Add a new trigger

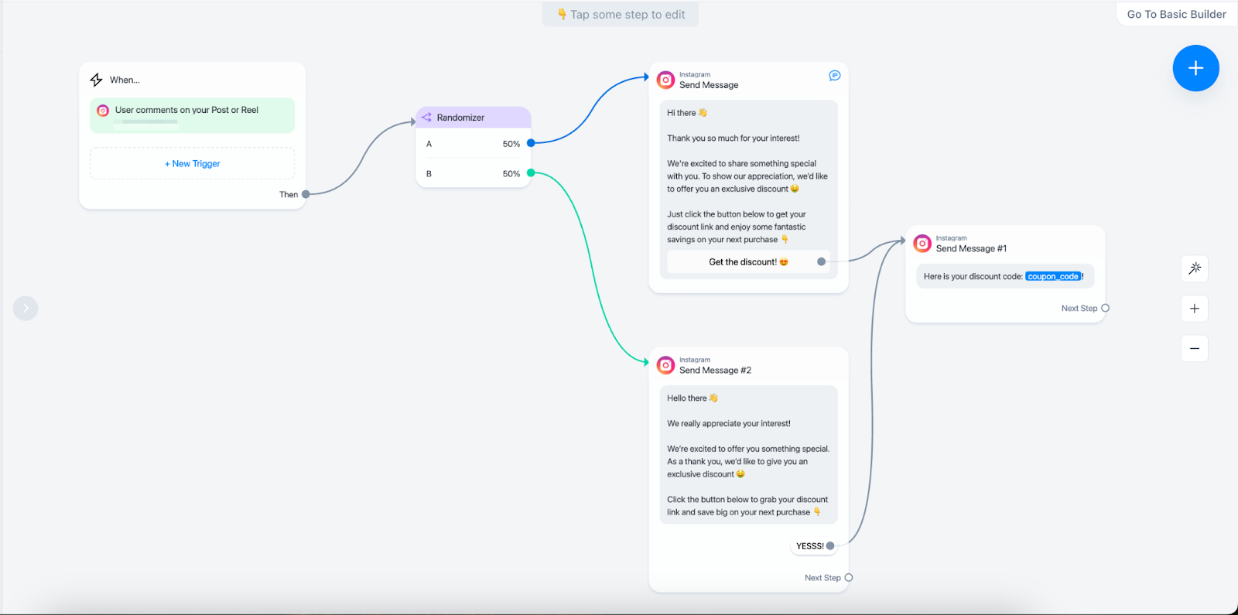(x=192, y=164)
